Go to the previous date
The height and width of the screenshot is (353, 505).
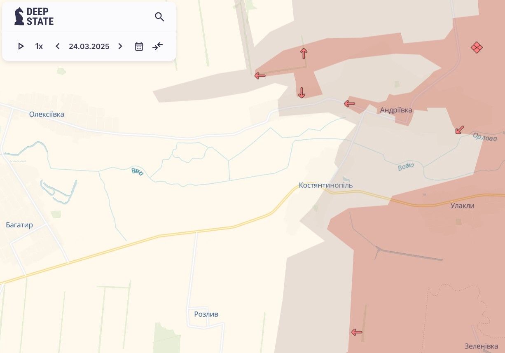58,47
